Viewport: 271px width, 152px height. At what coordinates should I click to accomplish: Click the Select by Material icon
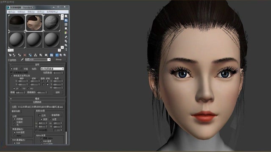(x=66, y=45)
